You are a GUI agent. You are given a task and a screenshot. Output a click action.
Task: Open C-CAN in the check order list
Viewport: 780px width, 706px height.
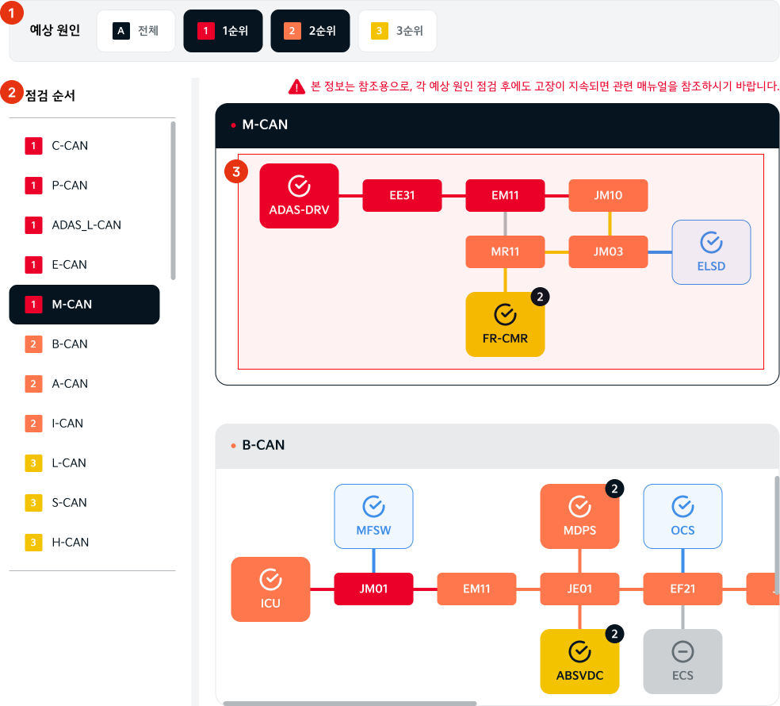tap(85, 146)
